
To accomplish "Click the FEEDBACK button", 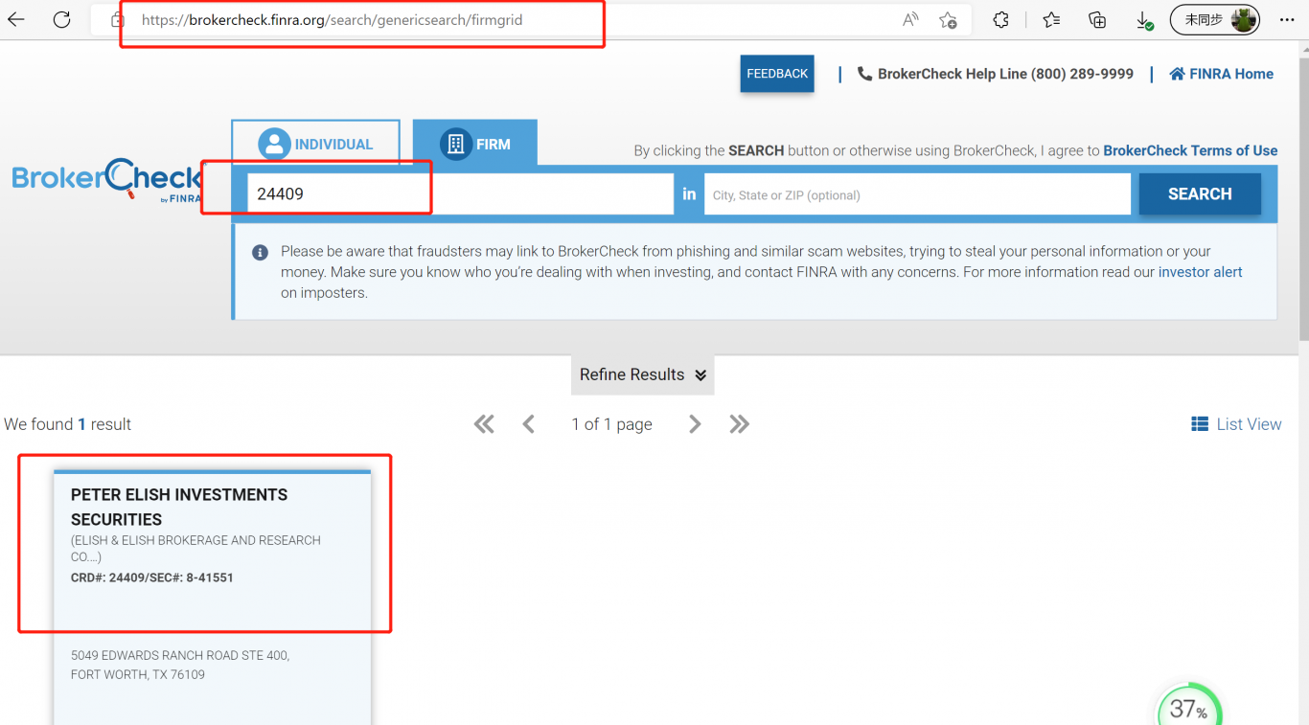I will (x=777, y=74).
